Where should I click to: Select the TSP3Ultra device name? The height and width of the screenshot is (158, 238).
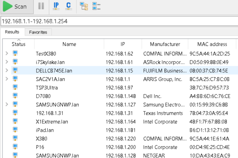pos(47,88)
